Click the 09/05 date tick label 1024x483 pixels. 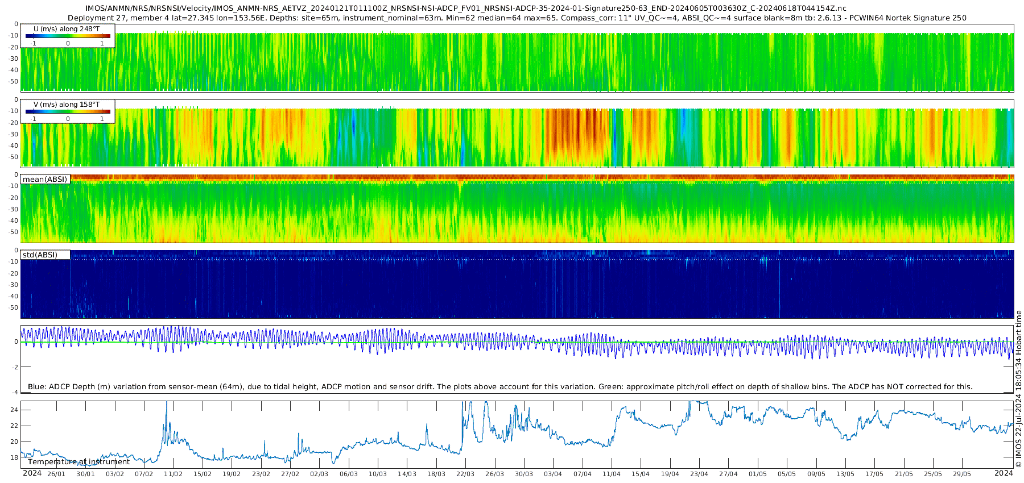816,474
